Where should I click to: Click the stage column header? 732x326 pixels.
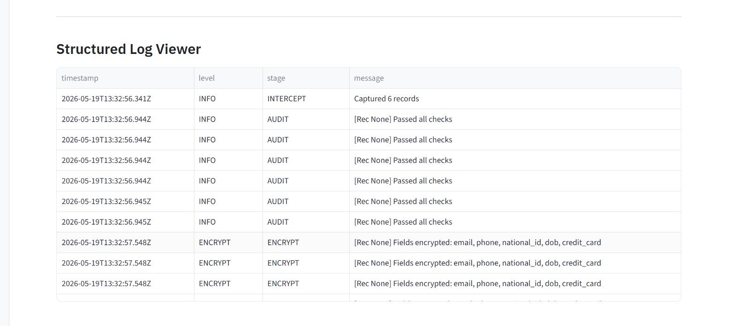(x=306, y=78)
